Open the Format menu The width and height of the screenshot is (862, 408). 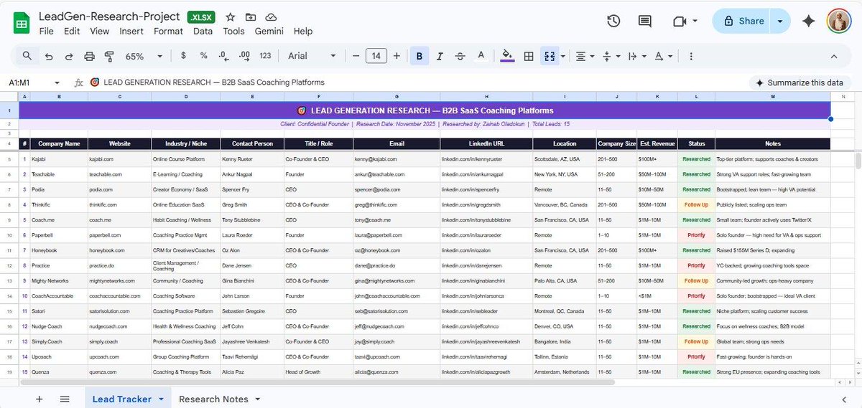pyautogui.click(x=168, y=31)
